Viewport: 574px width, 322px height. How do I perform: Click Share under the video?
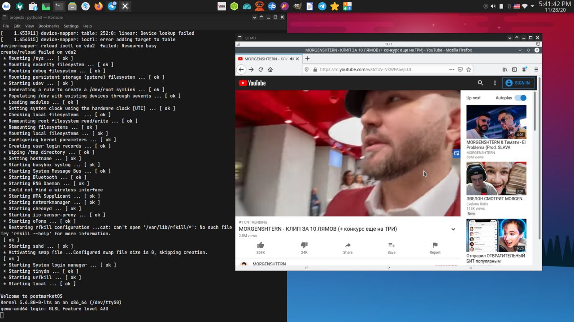coord(348,248)
